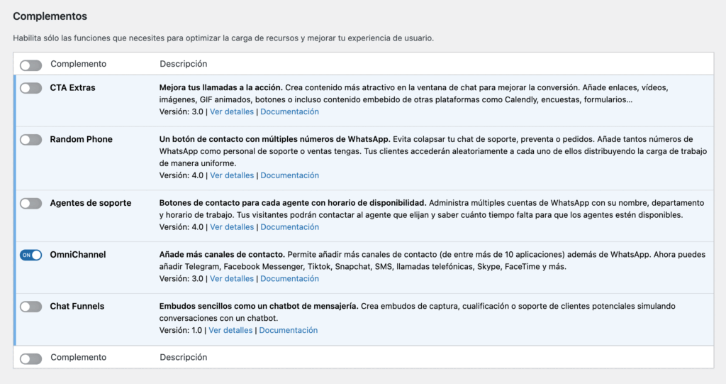Open Random Phone Documentación link
Screen dimensions: 726x384
coord(289,175)
